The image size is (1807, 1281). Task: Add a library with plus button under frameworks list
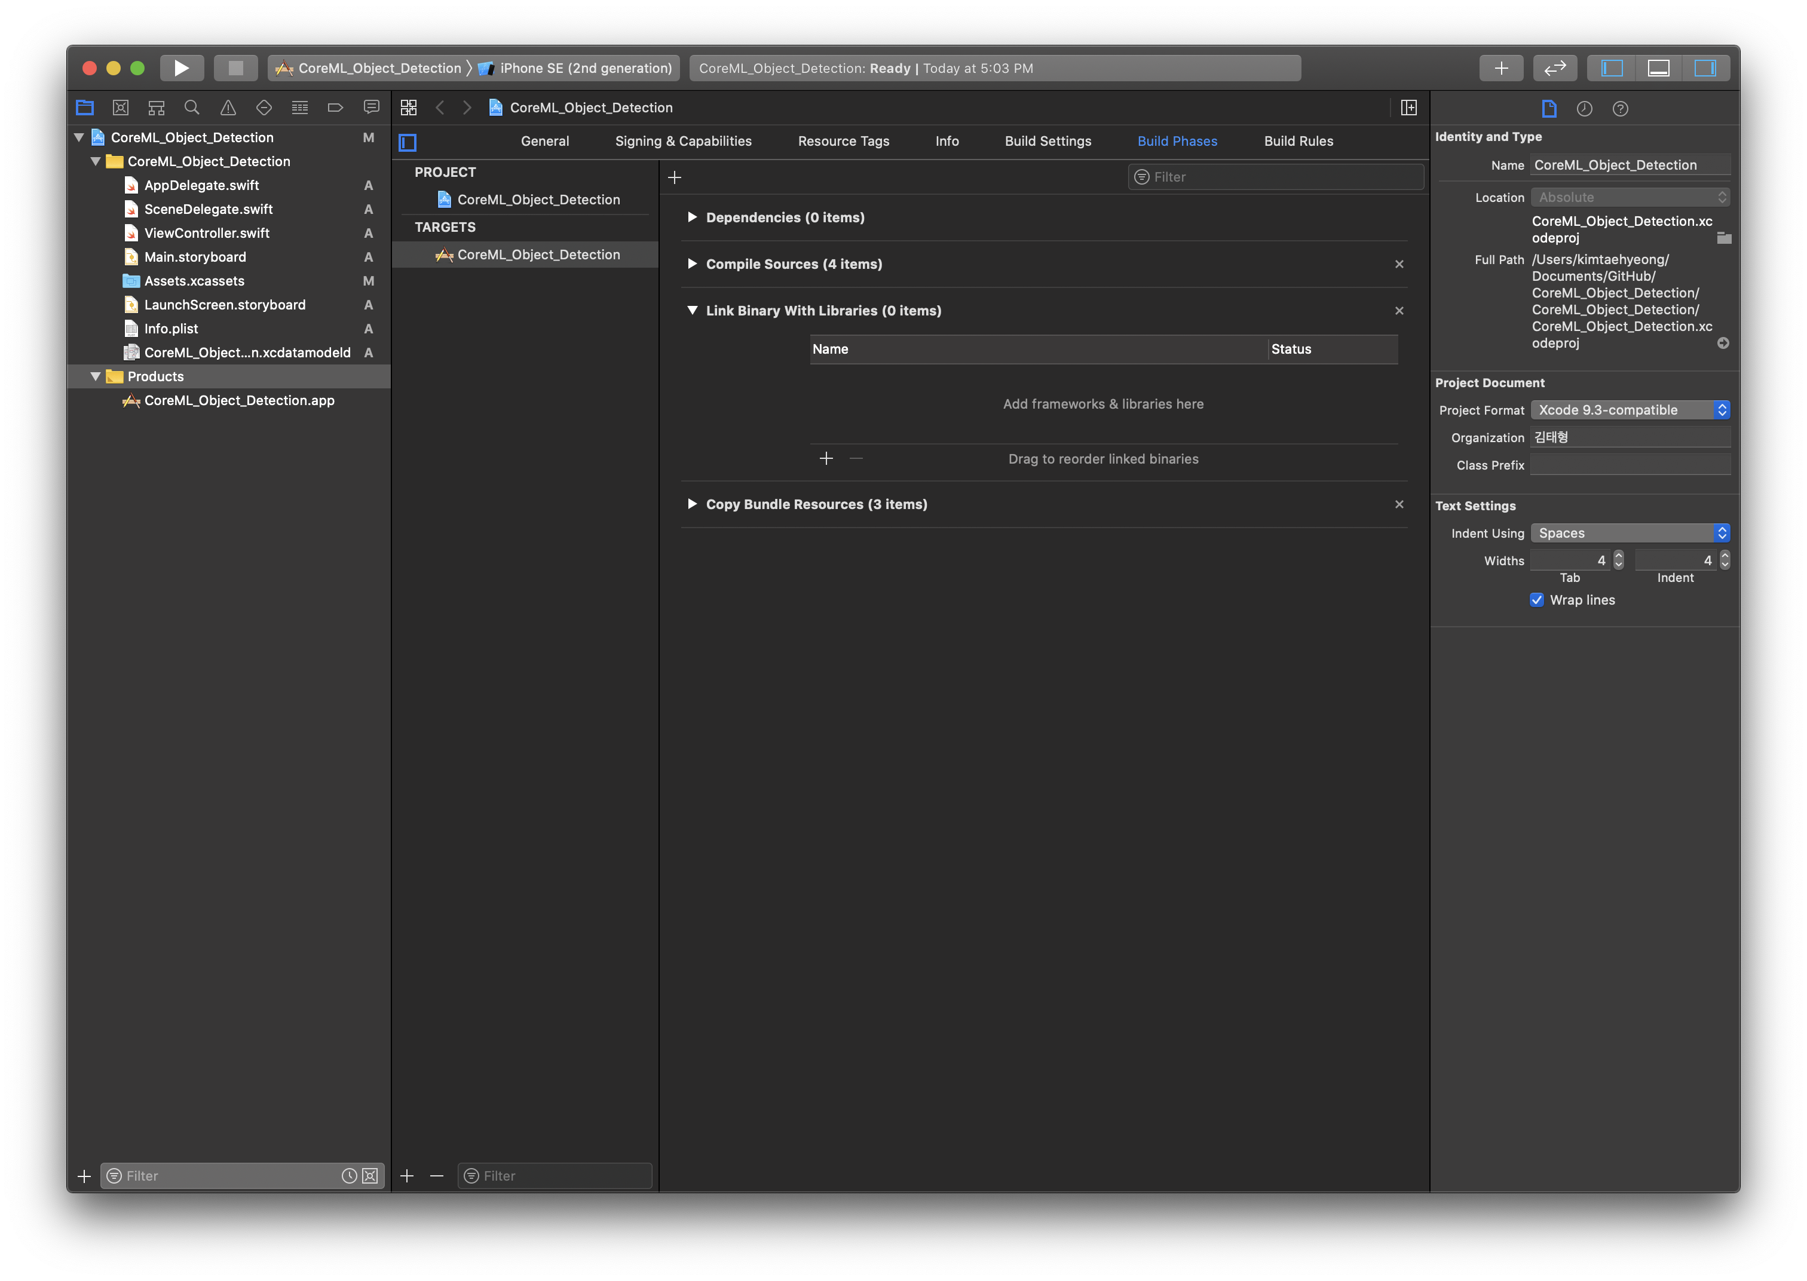pyautogui.click(x=826, y=458)
